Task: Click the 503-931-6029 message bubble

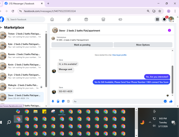Action: coord(66,92)
